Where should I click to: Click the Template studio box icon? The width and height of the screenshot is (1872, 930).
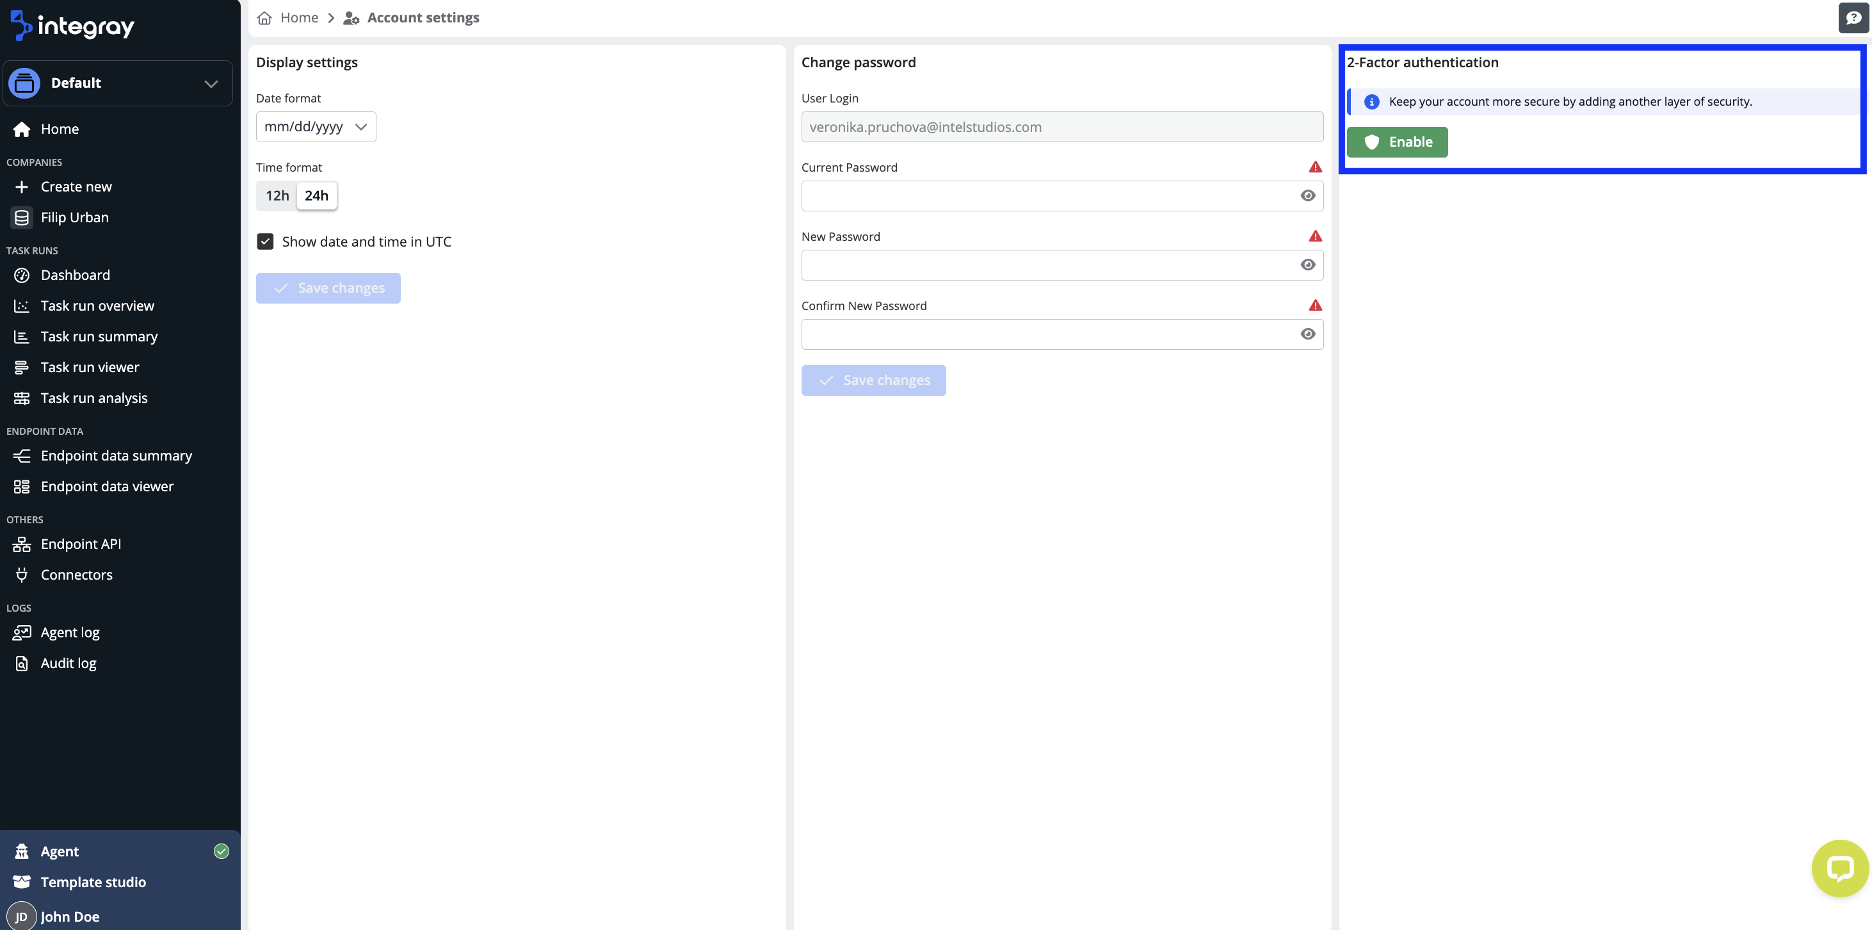(x=22, y=882)
